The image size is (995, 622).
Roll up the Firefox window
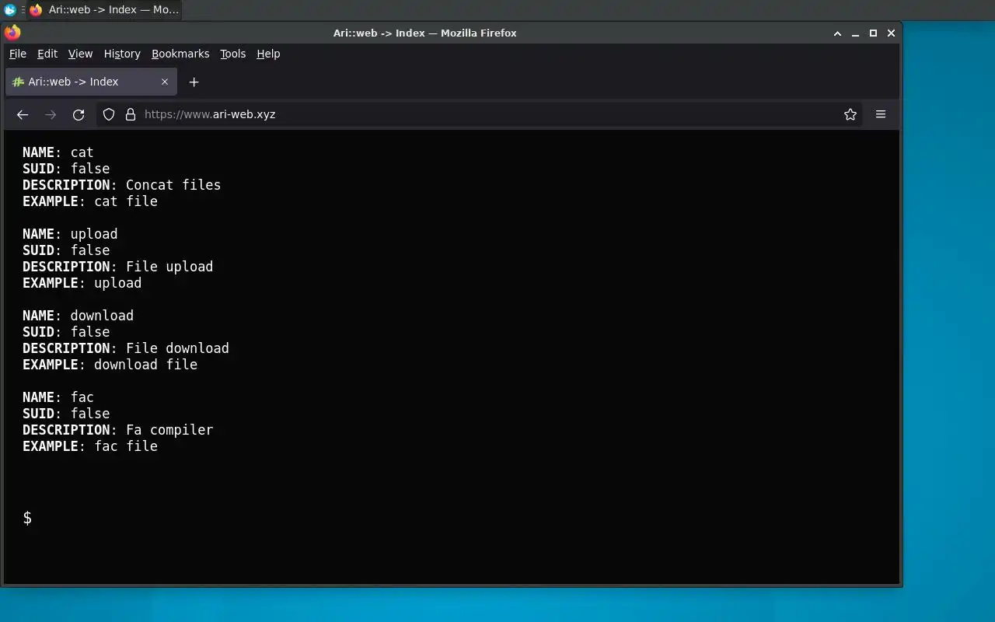(837, 33)
